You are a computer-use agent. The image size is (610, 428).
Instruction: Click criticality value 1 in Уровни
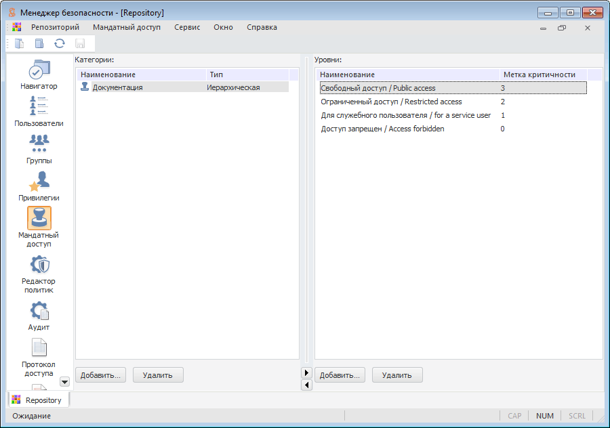coord(503,115)
